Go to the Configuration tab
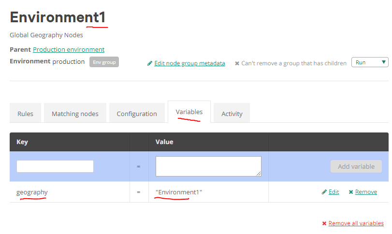The width and height of the screenshot is (392, 234). [137, 114]
